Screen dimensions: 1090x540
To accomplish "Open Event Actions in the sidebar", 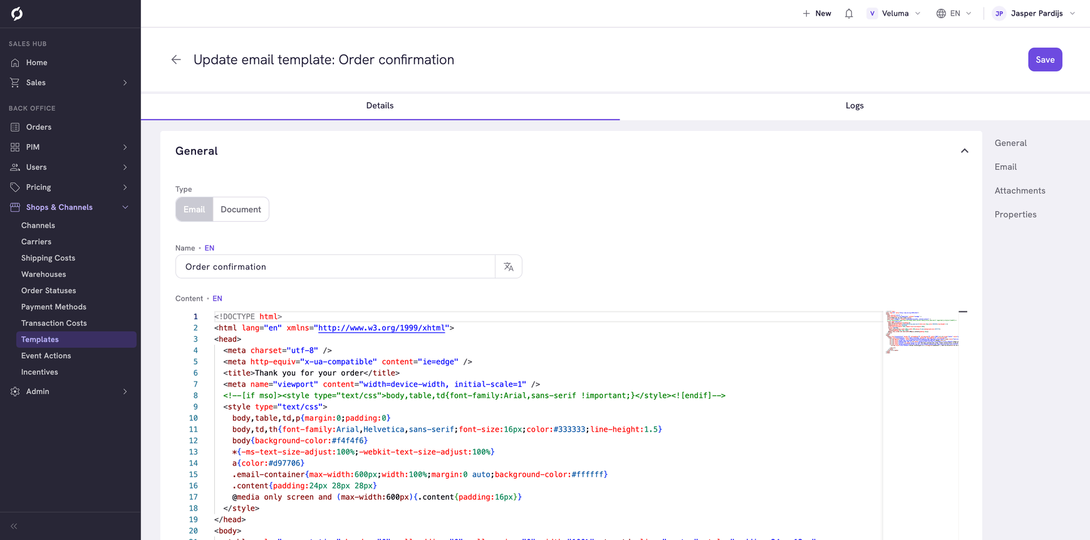I will coord(46,356).
